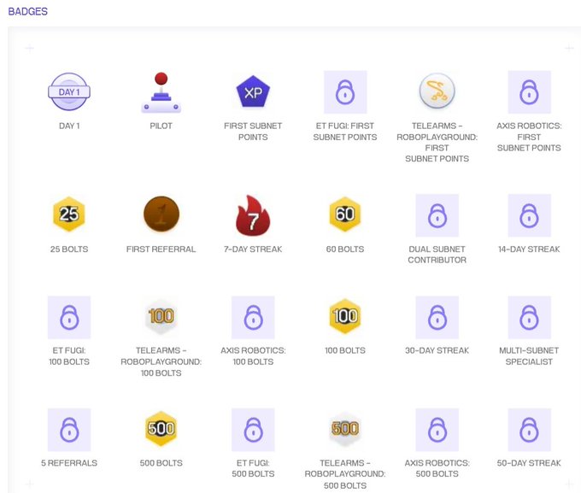Click the 'AXIS ROBOTICS: FIRST SUBNET POINTS' label
581x493 pixels.
coord(529,137)
